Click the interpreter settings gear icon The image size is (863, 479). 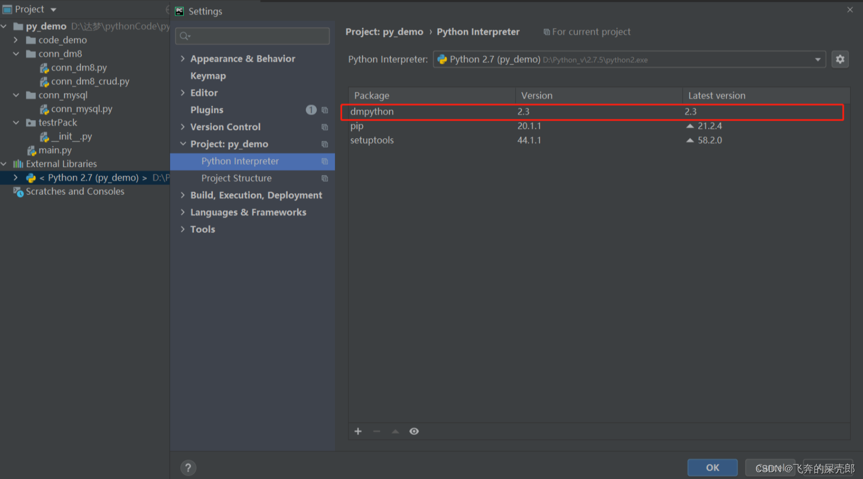pos(840,59)
